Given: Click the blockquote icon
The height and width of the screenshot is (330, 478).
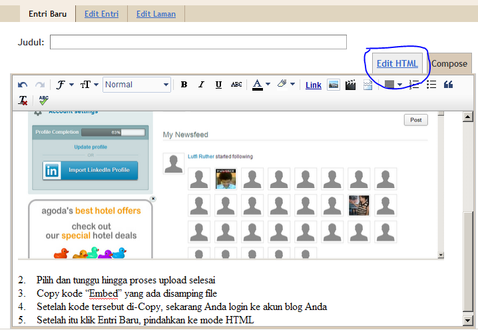Looking at the screenshot, I should pyautogui.click(x=448, y=85).
